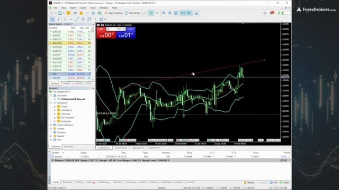The image size is (339, 190).
Task: Open the History tab in Toolbox
Action: point(79,182)
